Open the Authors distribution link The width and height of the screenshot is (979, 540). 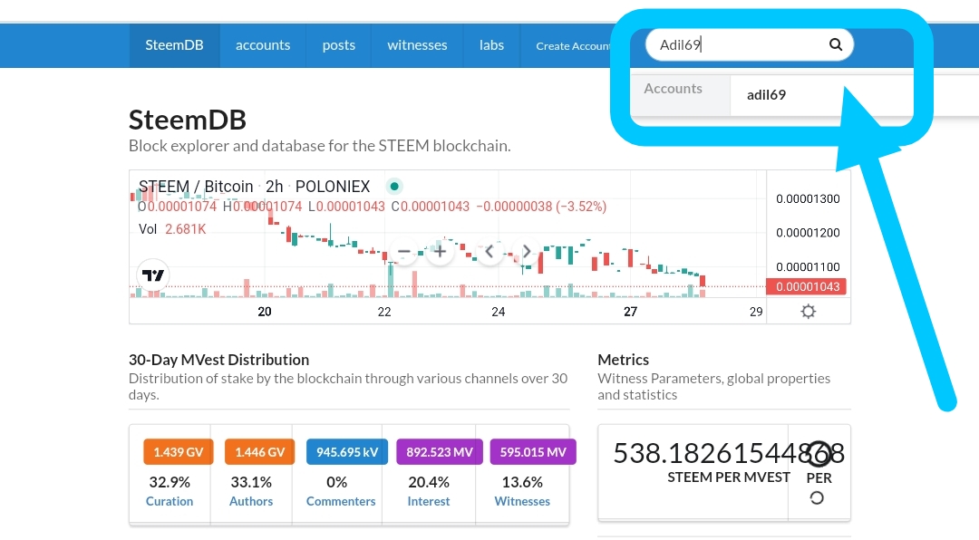click(x=251, y=501)
